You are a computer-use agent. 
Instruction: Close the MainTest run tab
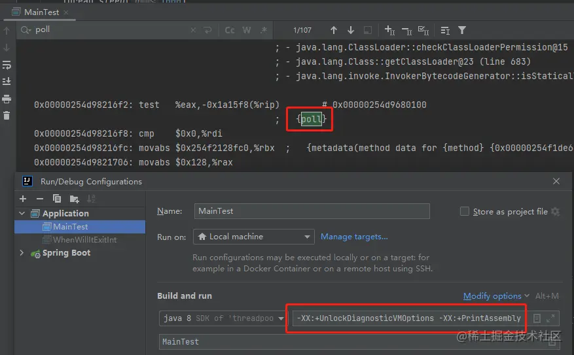pyautogui.click(x=66, y=12)
